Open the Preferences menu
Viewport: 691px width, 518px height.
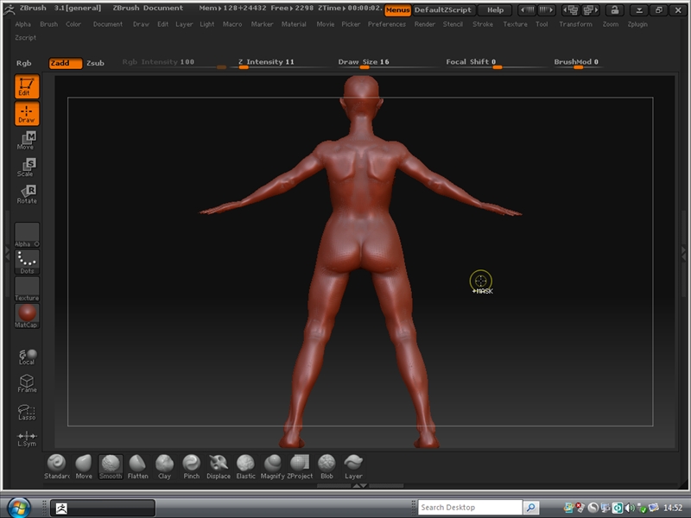click(387, 24)
